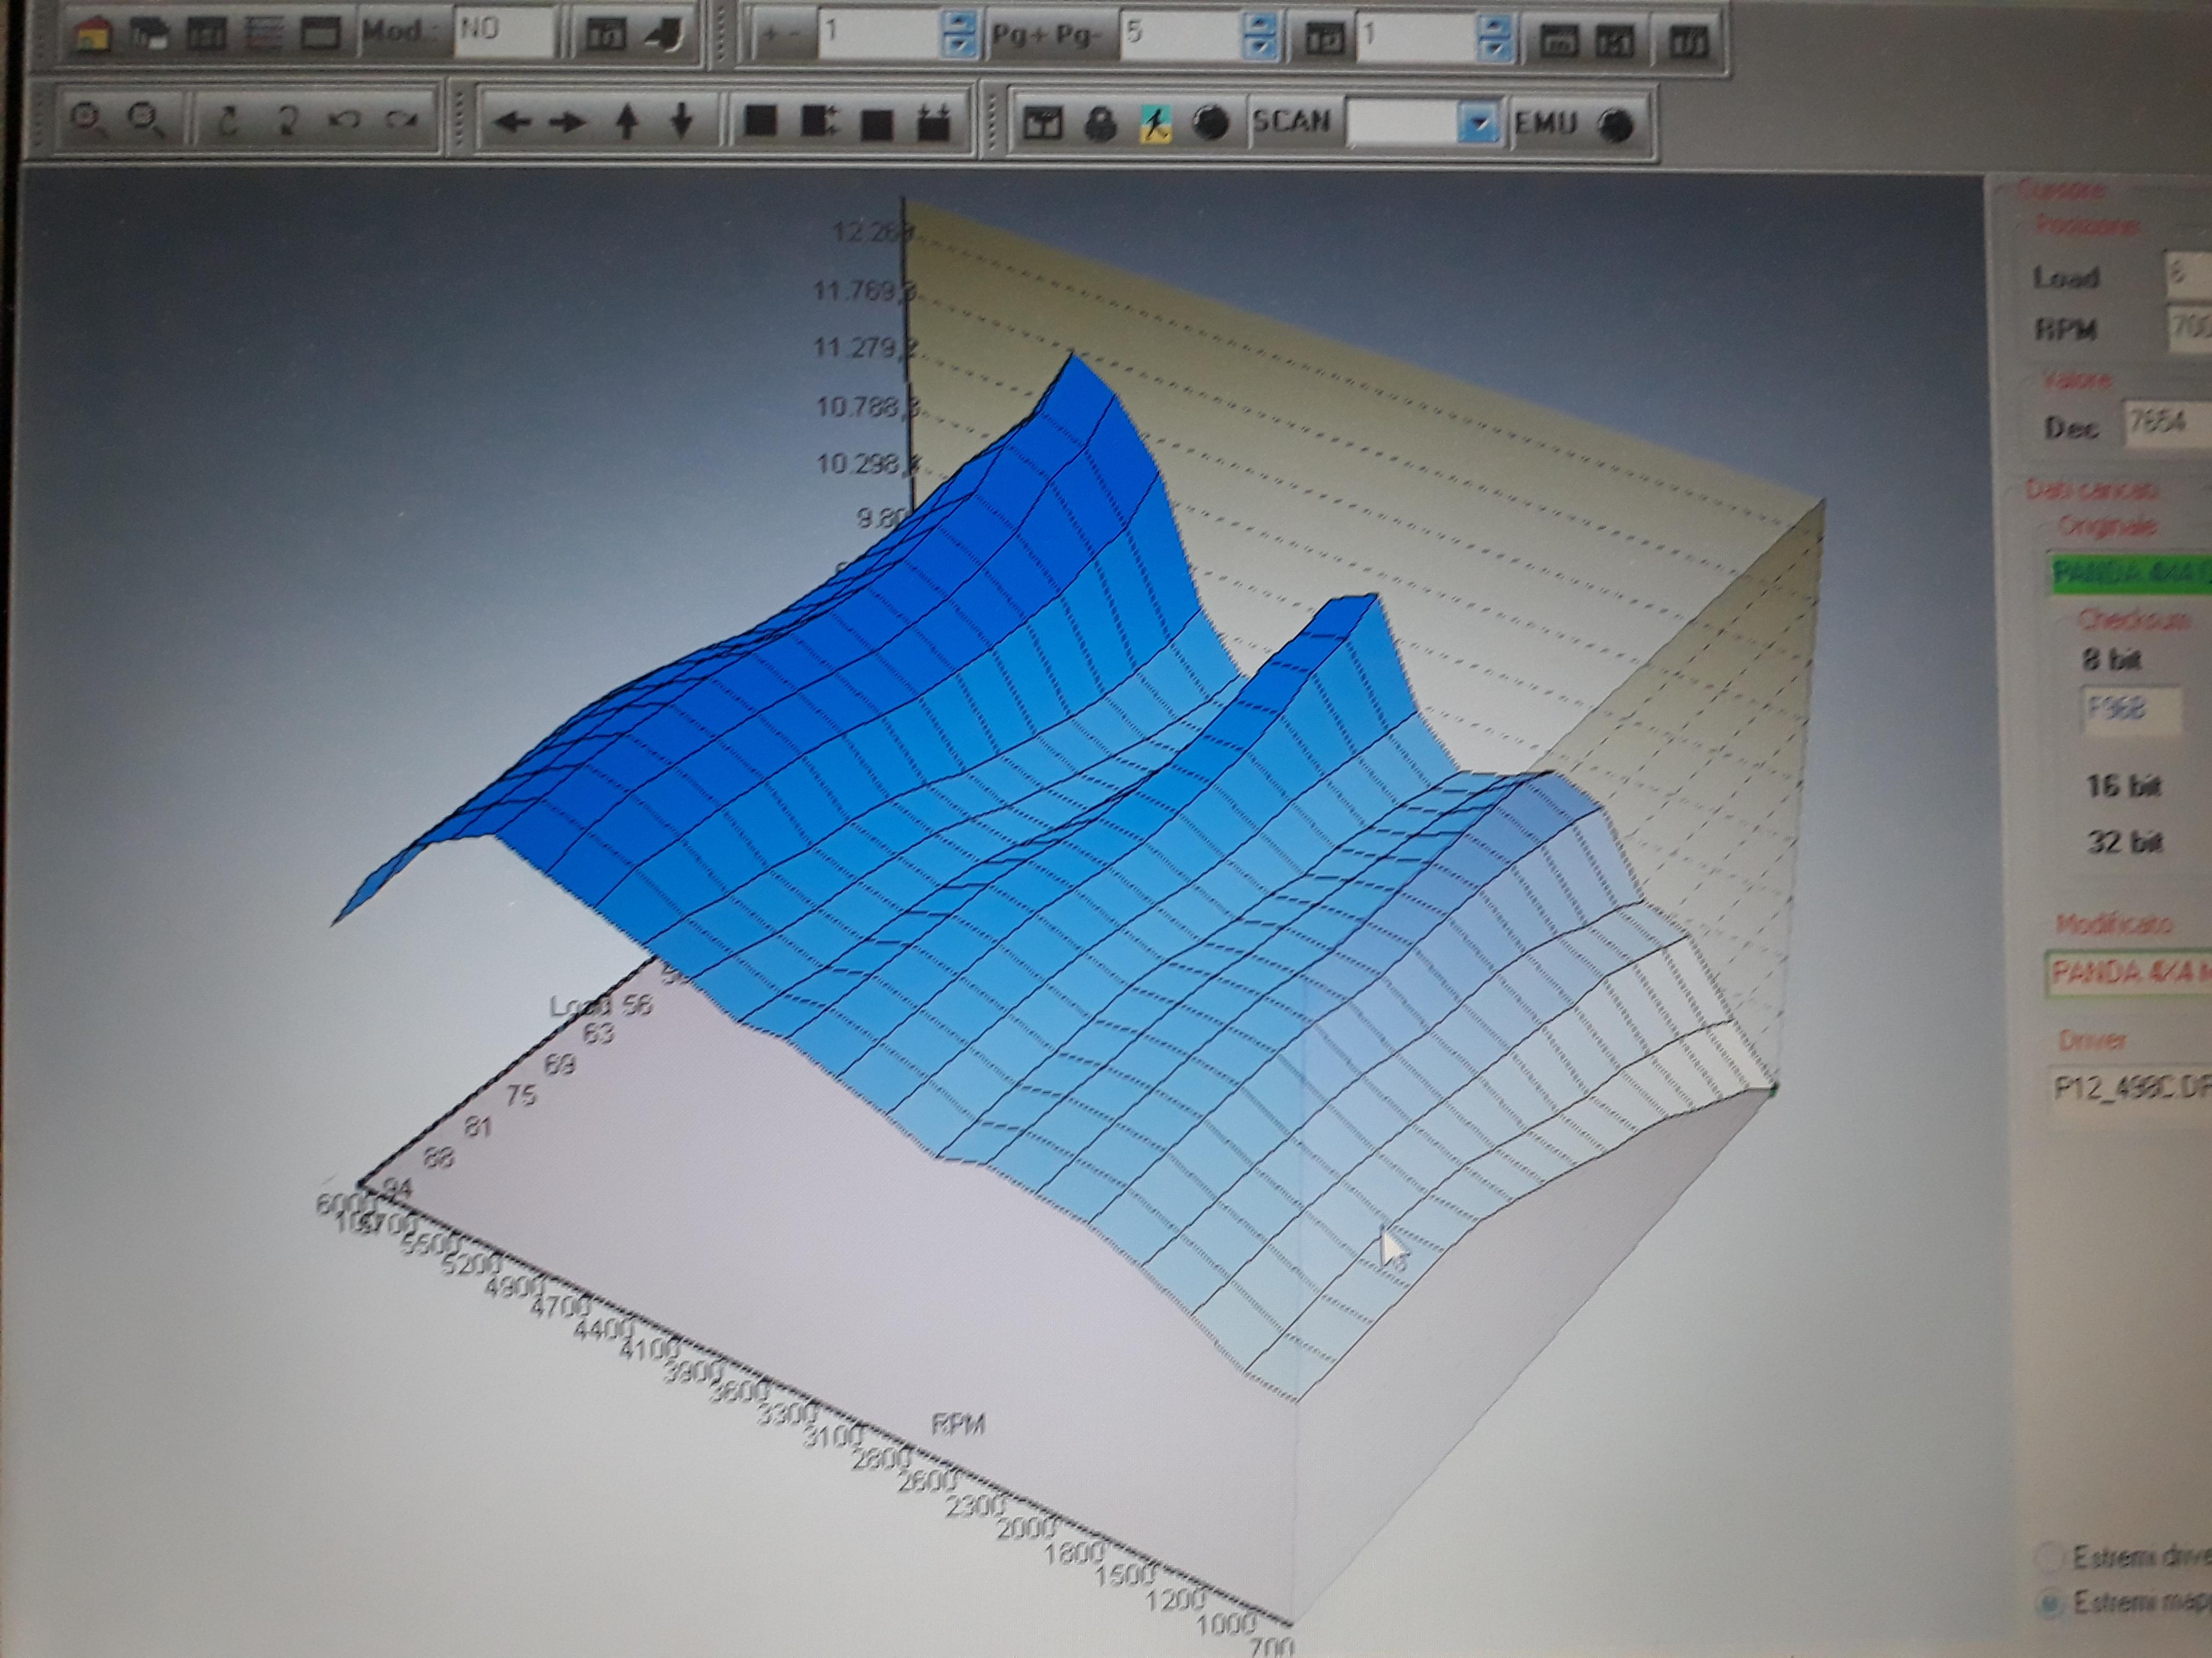Viewport: 2212px width, 1658px height.
Task: Click the second magnifier zoom icon
Action: [147, 120]
